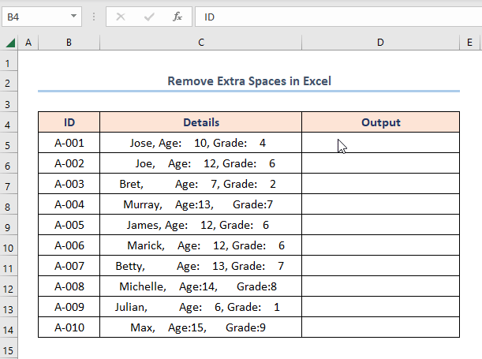
Task: Click the Remove Extra Spaces in Excel title
Action: (x=248, y=81)
